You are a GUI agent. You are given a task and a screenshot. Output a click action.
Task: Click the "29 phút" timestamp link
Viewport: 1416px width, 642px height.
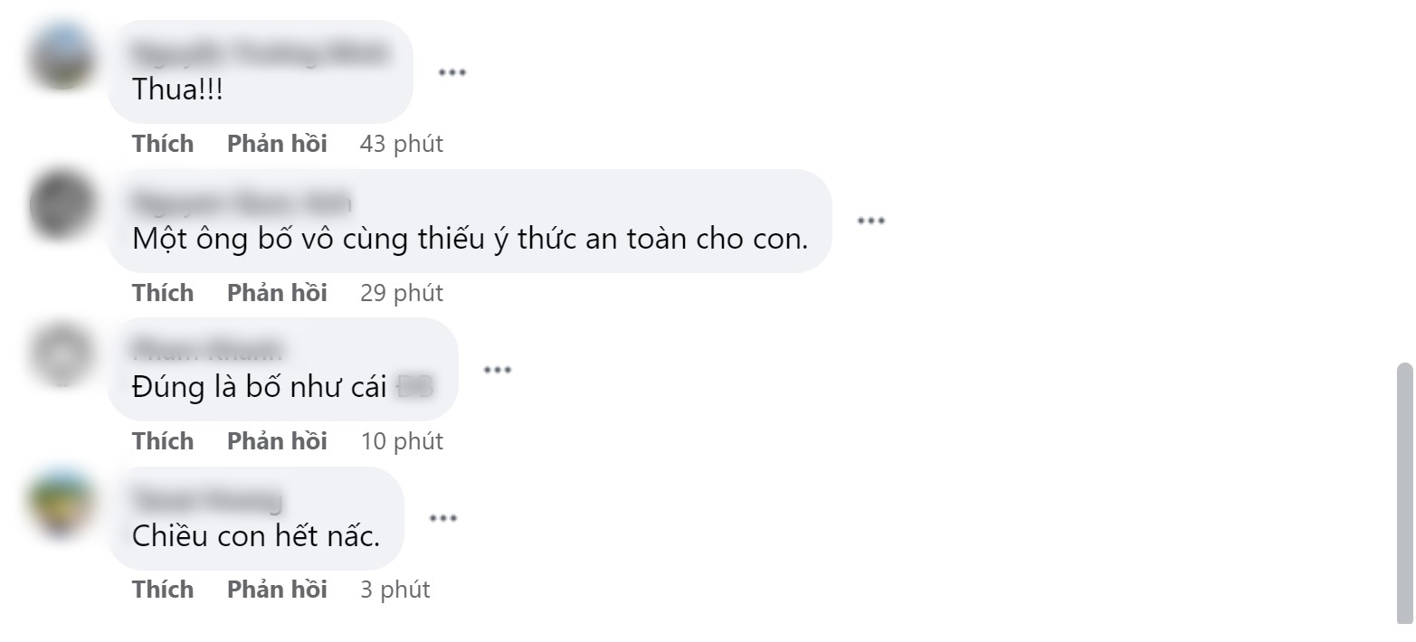[402, 293]
